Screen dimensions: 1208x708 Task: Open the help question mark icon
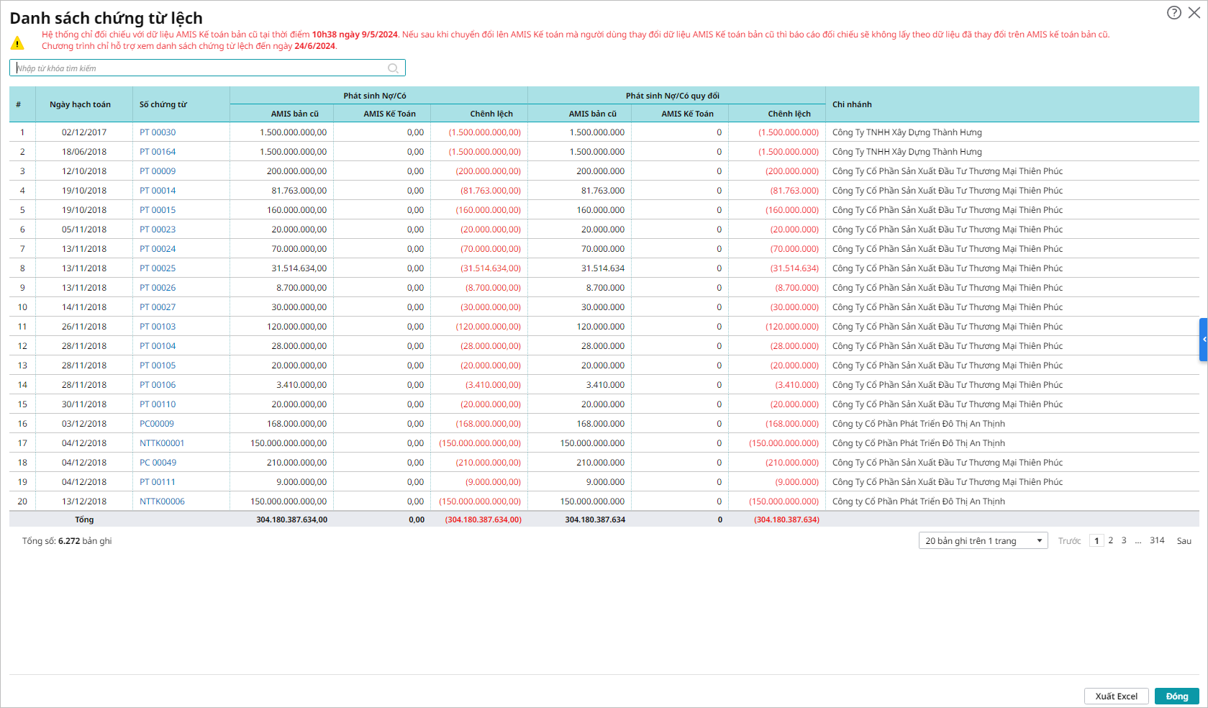tap(1174, 12)
